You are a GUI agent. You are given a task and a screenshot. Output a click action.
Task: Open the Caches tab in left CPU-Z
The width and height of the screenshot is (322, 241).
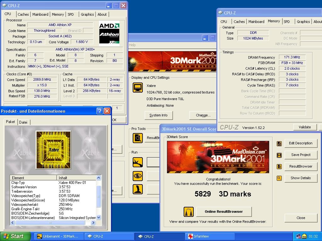coord(23,14)
